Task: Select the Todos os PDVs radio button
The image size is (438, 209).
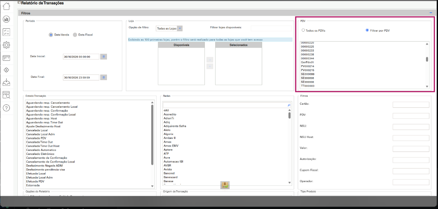Action: click(303, 30)
